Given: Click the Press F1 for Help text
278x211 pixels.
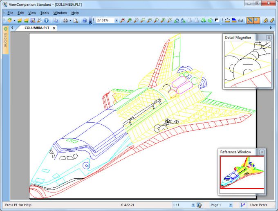Looking at the screenshot, I should (x=18, y=205).
